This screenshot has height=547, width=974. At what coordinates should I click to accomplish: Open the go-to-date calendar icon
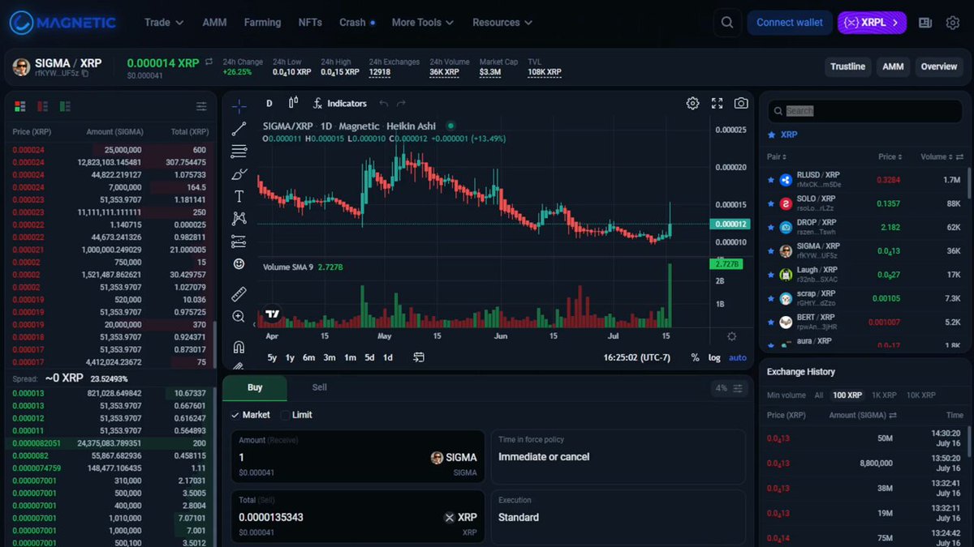[419, 357]
